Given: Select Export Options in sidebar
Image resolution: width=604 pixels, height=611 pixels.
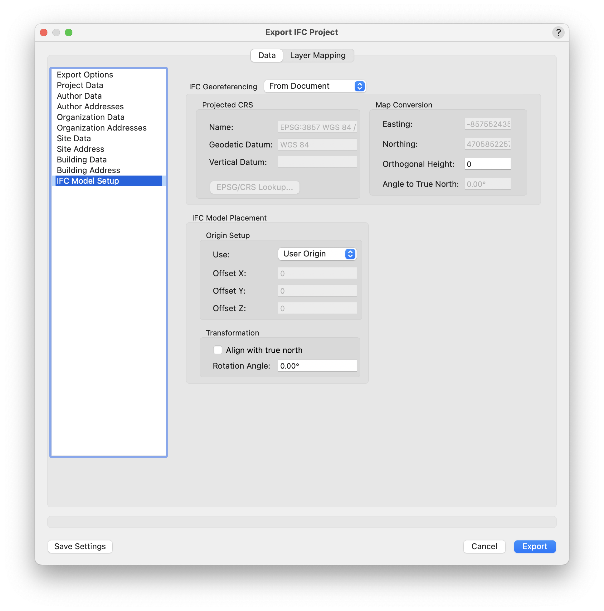Looking at the screenshot, I should pos(85,75).
